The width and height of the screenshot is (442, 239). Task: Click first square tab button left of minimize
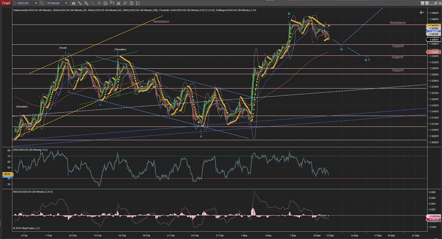point(423,3)
